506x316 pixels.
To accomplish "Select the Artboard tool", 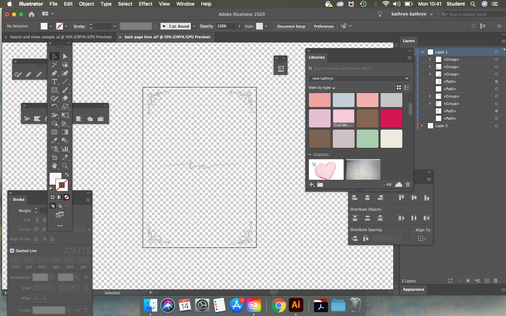I will (x=54, y=157).
